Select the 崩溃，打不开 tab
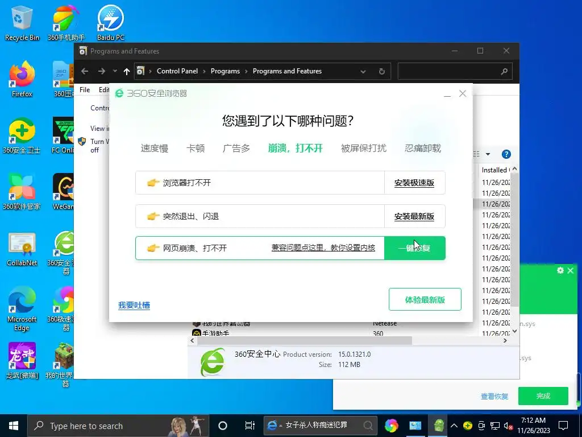The width and height of the screenshot is (582, 437). click(x=296, y=149)
